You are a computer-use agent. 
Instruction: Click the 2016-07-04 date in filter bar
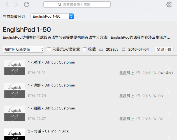point(139,49)
